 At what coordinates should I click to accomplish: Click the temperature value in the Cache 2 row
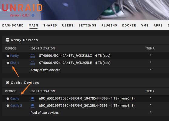pyautogui.click(x=151, y=105)
